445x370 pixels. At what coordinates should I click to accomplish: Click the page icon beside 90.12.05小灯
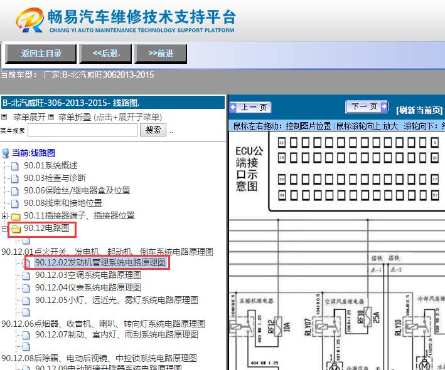coord(26,301)
